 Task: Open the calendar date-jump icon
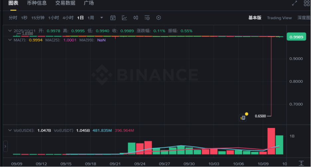click(x=113, y=18)
